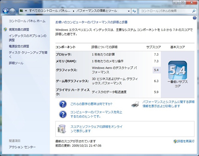
Task: Select the プロセッサ row label
Action: pyautogui.click(x=64, y=55)
